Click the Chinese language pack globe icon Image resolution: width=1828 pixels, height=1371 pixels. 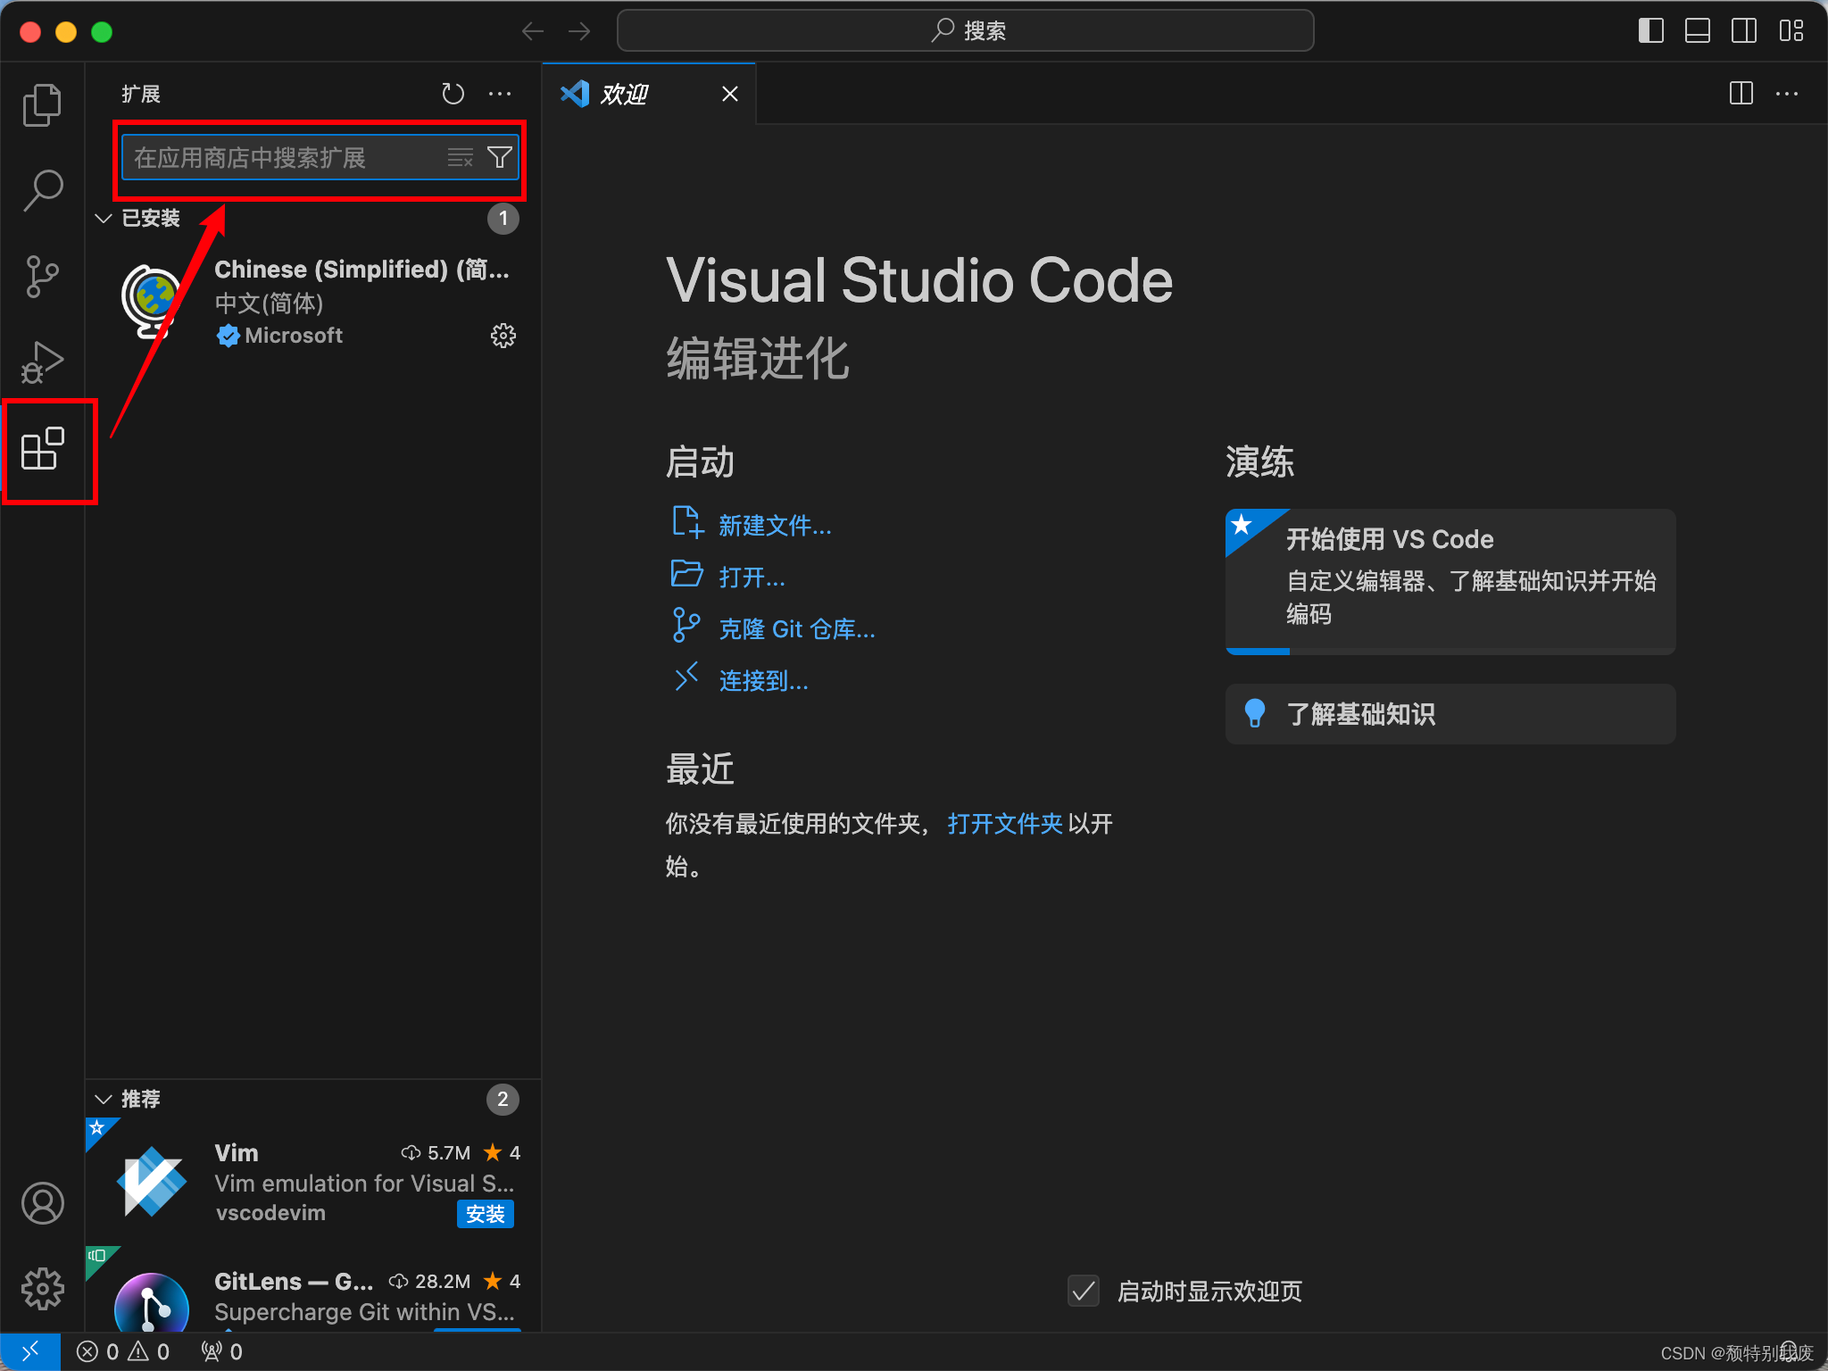click(x=152, y=302)
